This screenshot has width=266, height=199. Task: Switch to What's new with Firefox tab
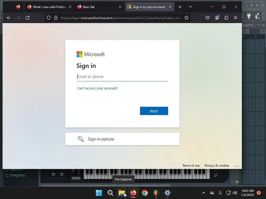(x=49, y=7)
